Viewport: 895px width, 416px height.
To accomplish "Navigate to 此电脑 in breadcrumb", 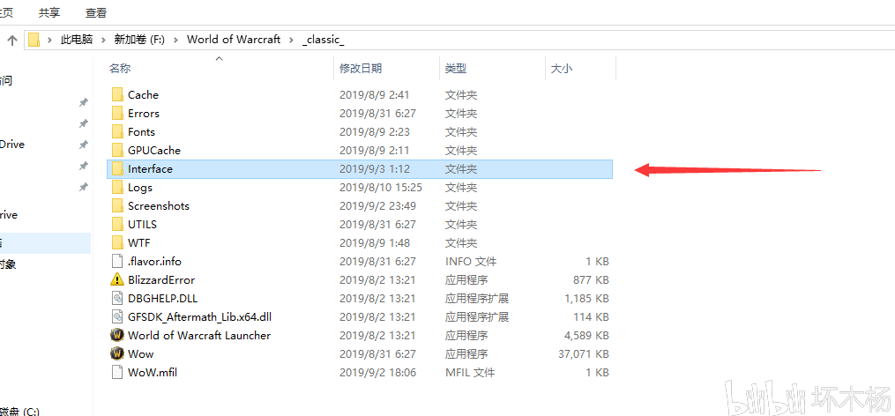I will tap(77, 40).
